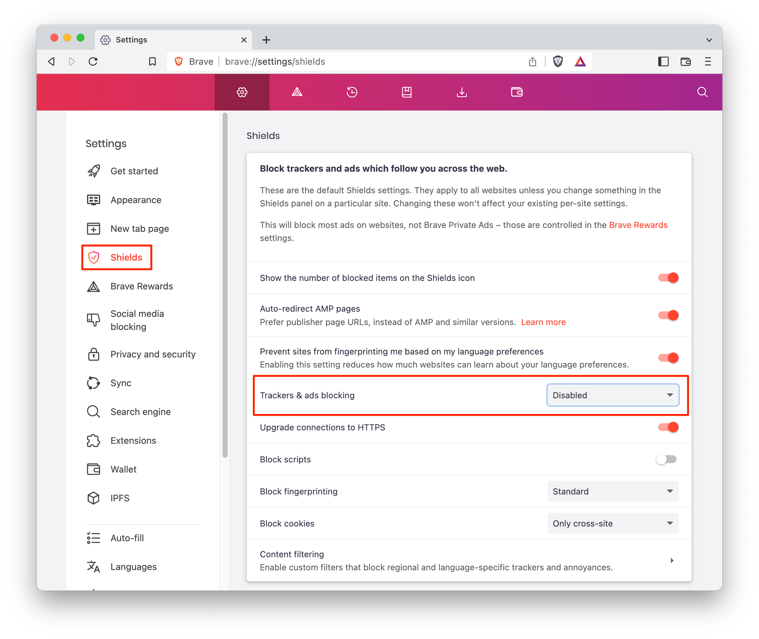Open Extensions settings
This screenshot has width=759, height=639.
tap(121, 440)
